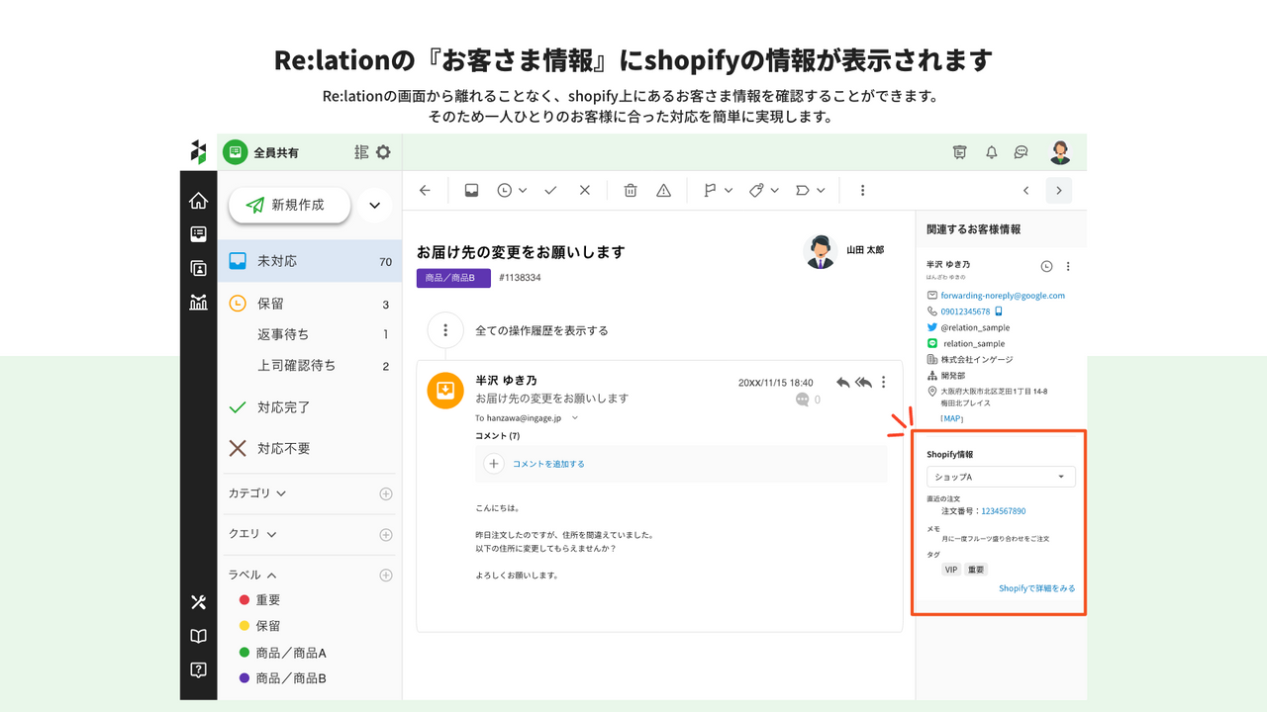
Task: Open the manual book icon in the sidebar
Action: click(x=198, y=636)
